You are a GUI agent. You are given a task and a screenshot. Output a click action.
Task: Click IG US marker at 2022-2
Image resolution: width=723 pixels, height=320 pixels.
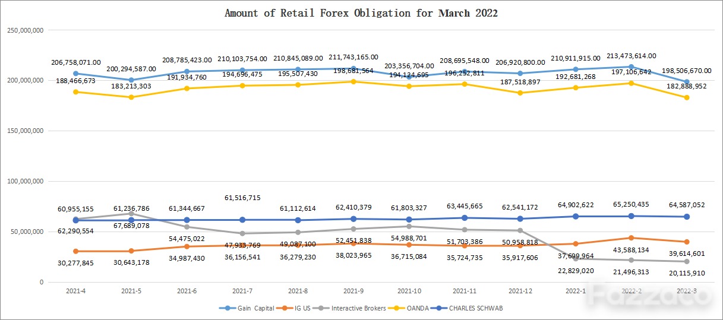(x=631, y=238)
